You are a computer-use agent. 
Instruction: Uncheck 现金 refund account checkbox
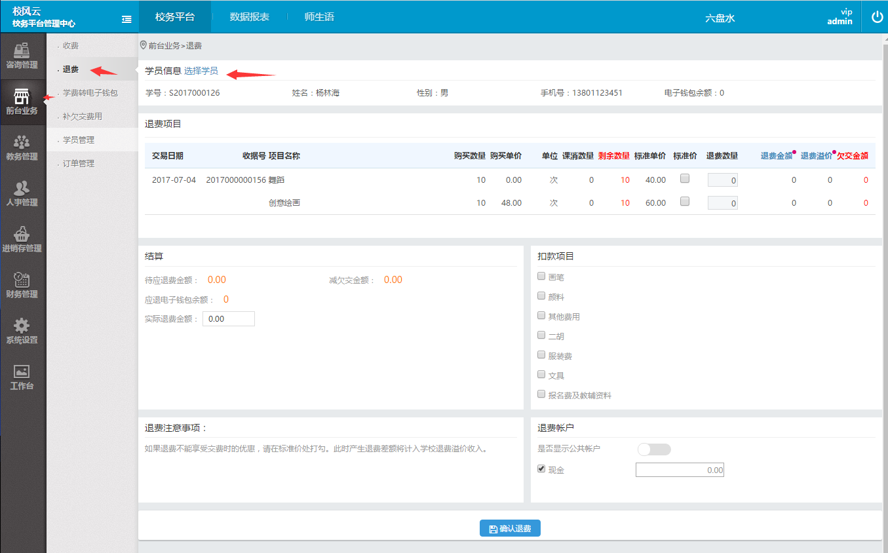click(541, 469)
